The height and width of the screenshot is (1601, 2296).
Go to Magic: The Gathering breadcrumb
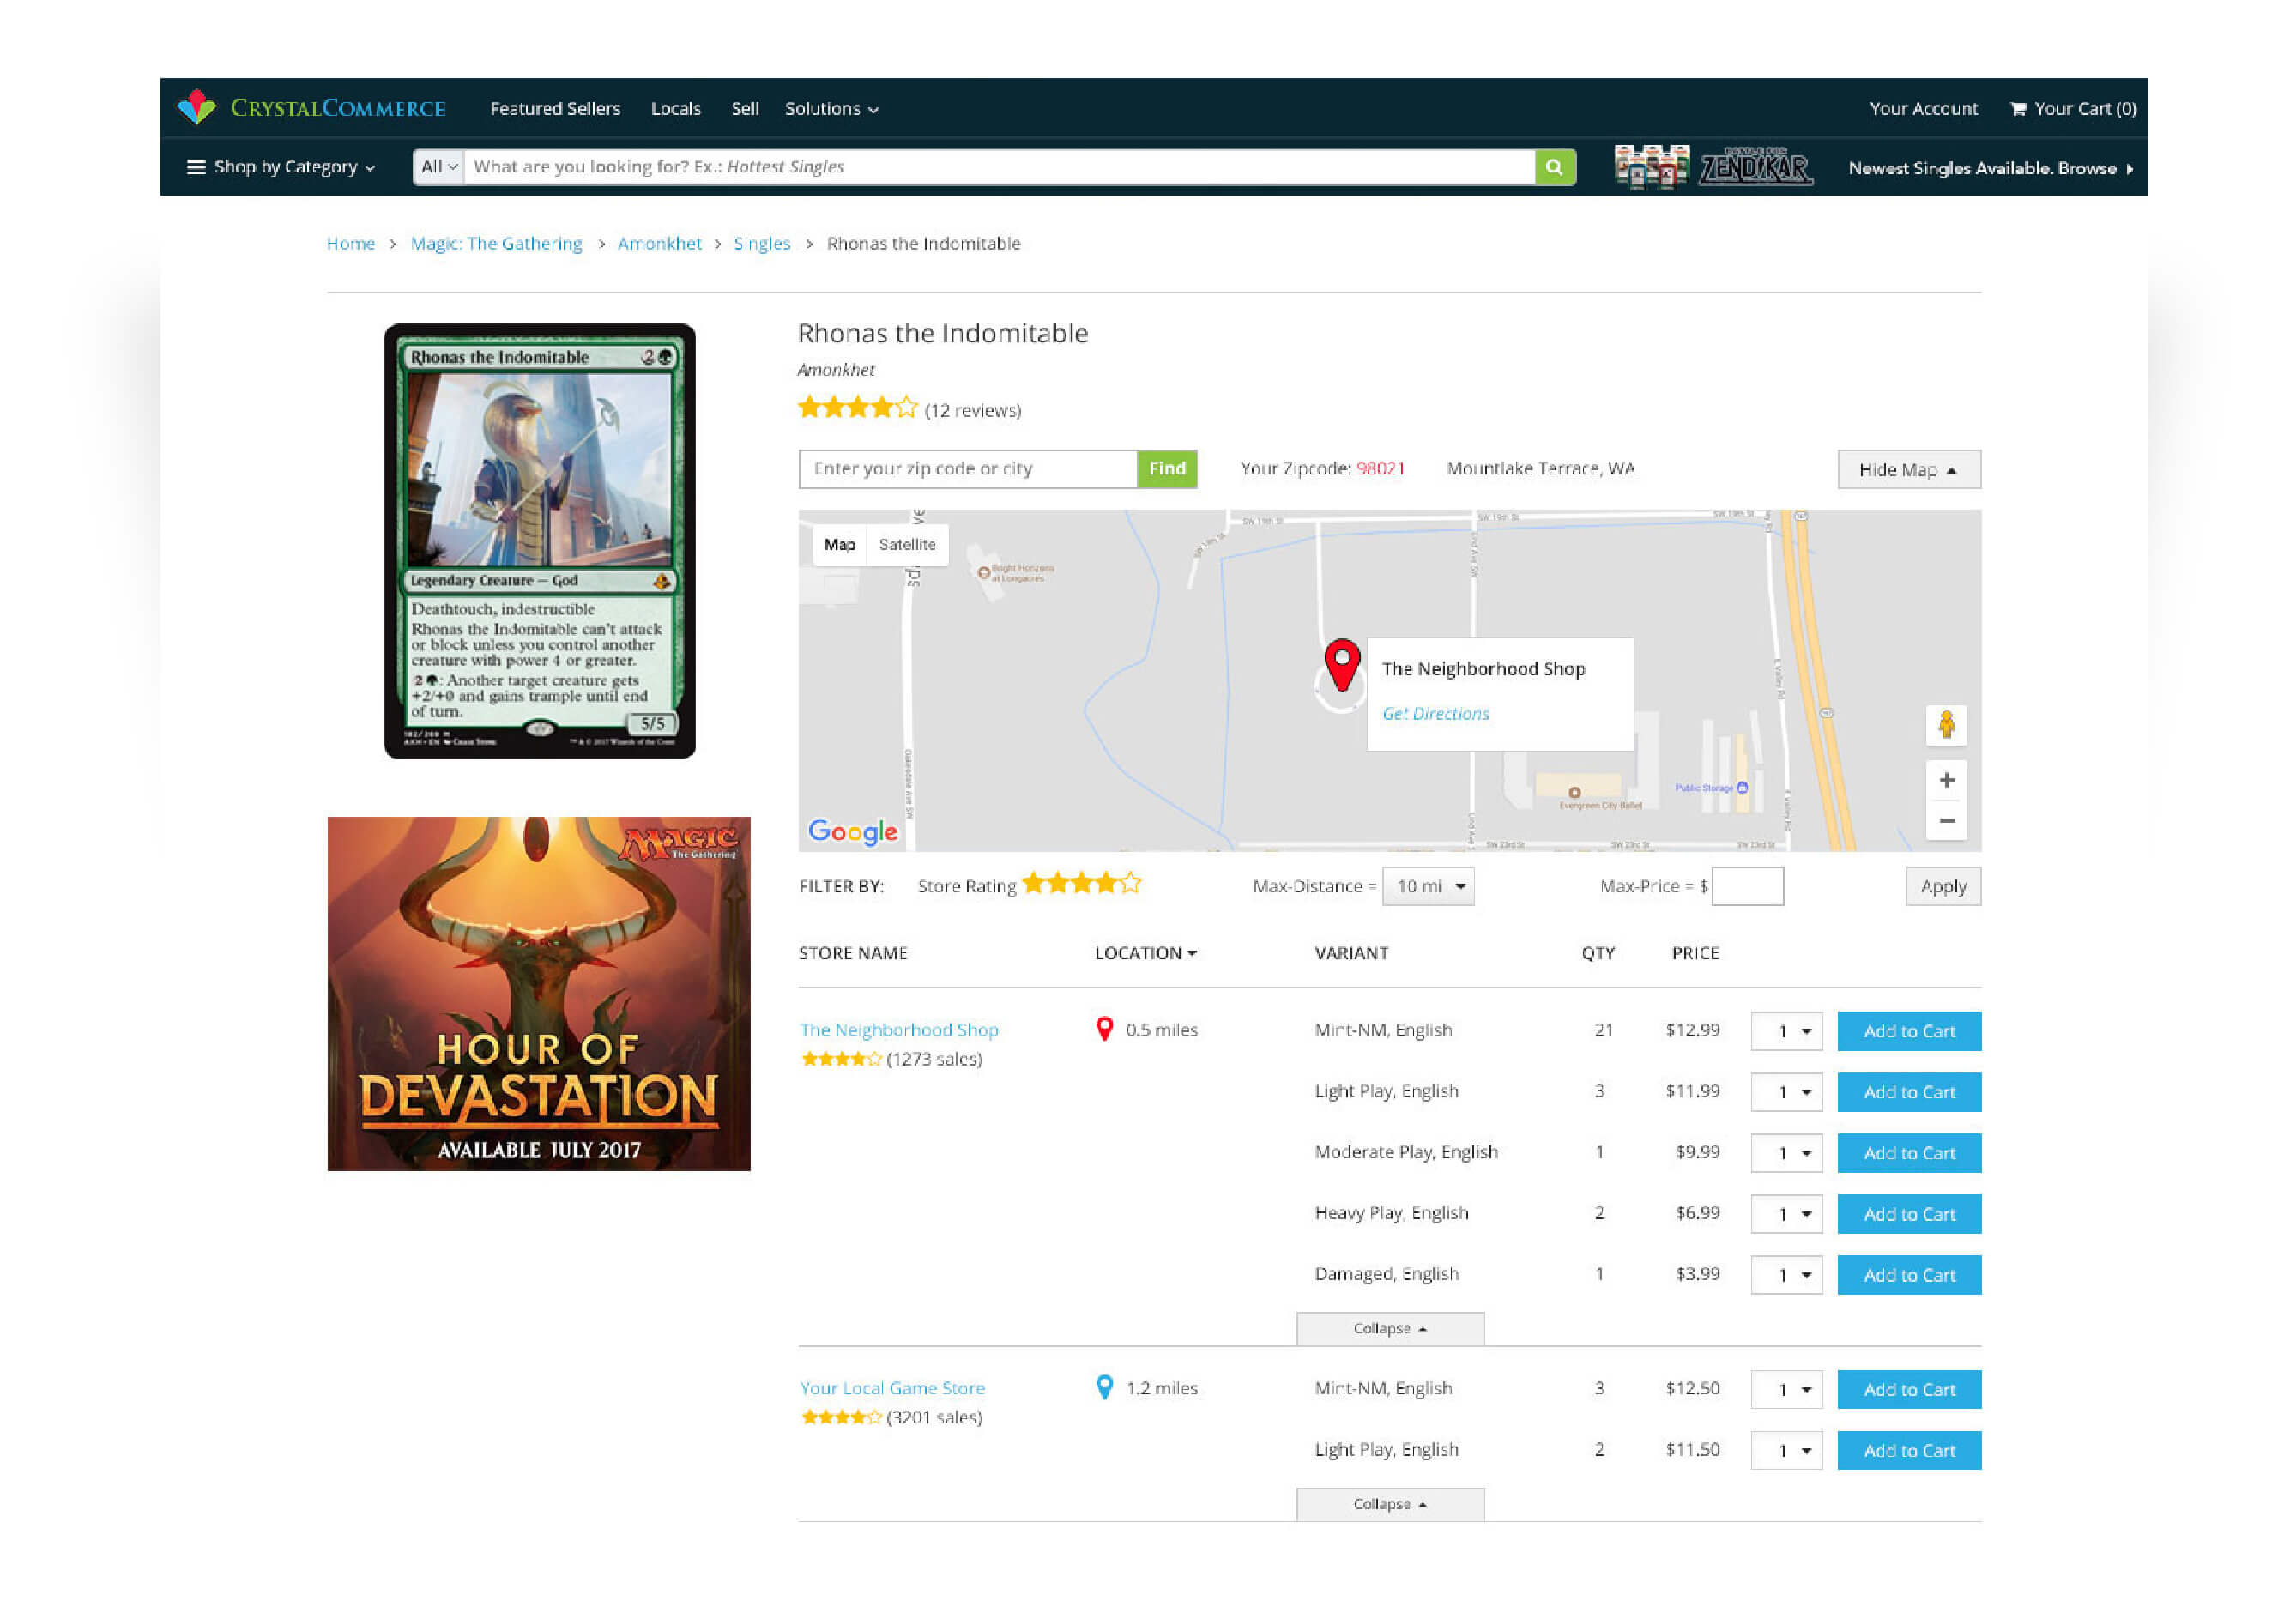pyautogui.click(x=496, y=243)
